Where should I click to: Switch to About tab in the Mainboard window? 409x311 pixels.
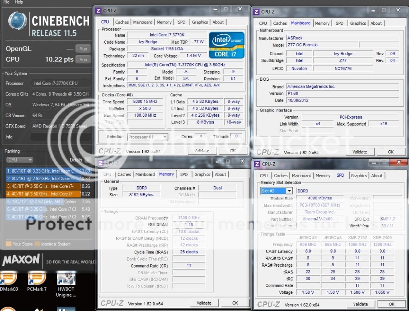376,23
